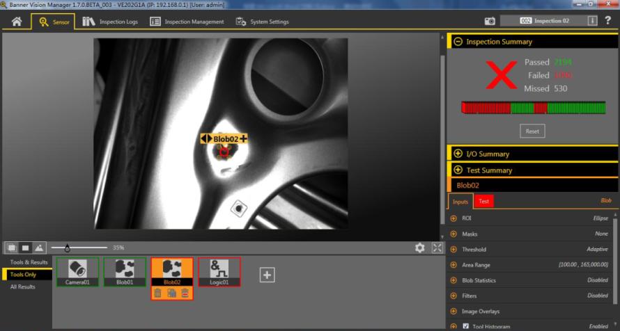Select the Logic01 tool
620x331 pixels.
(x=219, y=271)
